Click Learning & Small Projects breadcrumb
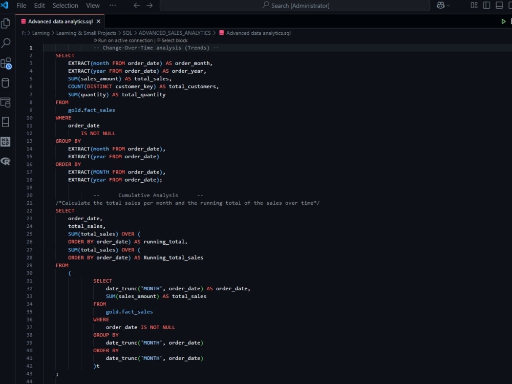This screenshot has height=384, width=512. click(x=86, y=33)
